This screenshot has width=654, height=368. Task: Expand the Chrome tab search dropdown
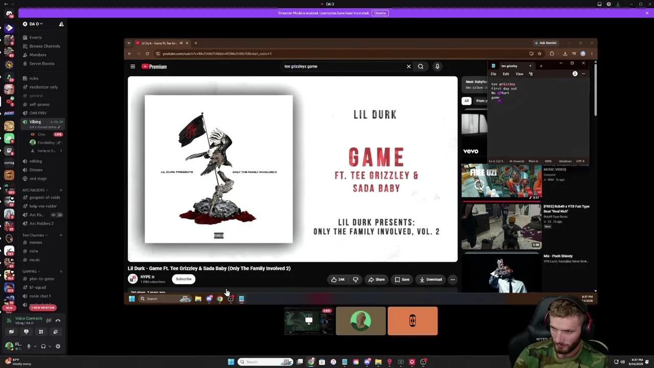tap(129, 43)
